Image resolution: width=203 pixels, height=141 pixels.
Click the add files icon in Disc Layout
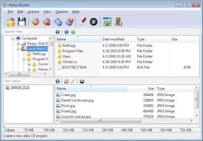point(66,82)
